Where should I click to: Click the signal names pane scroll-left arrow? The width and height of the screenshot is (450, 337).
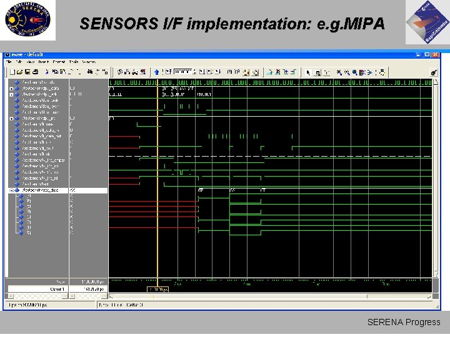pos(11,296)
